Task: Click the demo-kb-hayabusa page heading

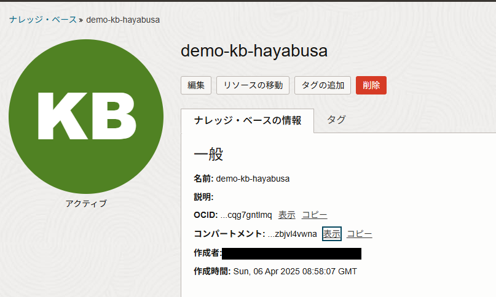Action: 254,51
